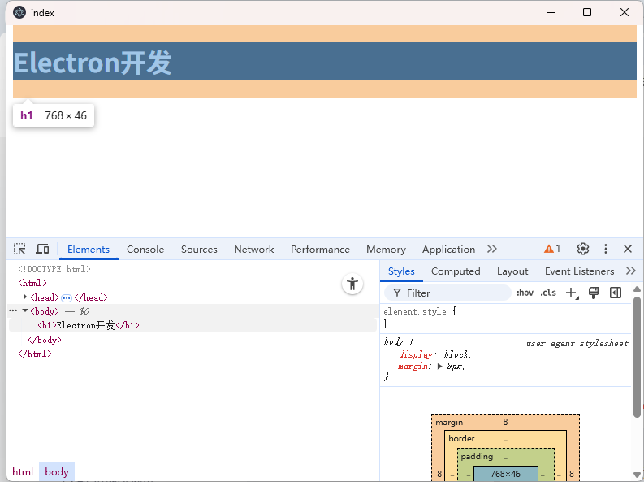Click the Electron app icon in title bar

click(19, 13)
